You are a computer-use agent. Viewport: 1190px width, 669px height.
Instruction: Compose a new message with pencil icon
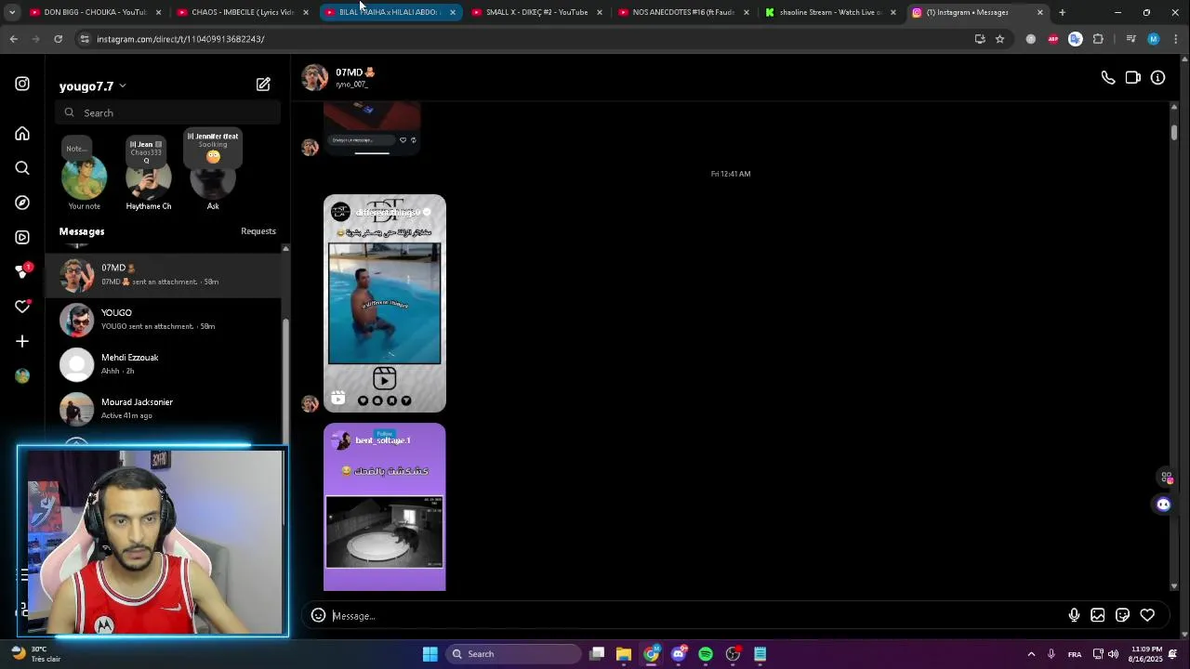point(263,85)
